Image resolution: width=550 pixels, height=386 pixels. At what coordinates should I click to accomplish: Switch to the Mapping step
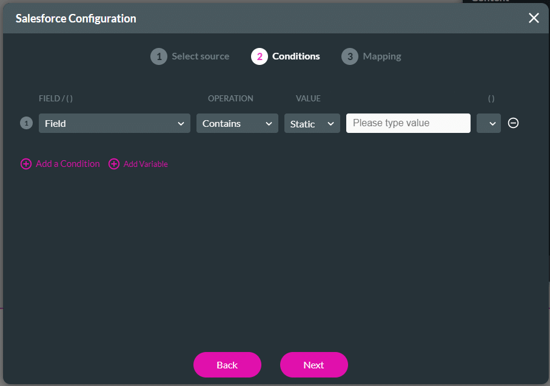(382, 56)
